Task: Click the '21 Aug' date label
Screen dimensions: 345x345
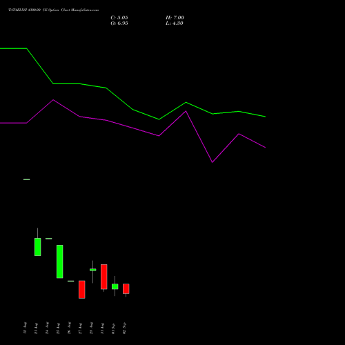Action: point(36,328)
